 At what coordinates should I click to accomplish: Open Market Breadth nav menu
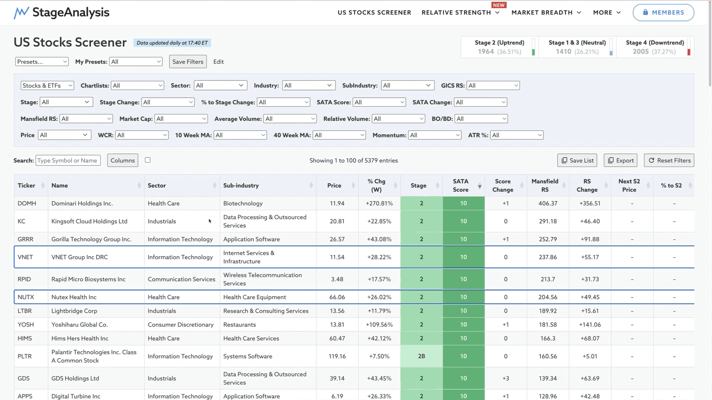coord(546,13)
